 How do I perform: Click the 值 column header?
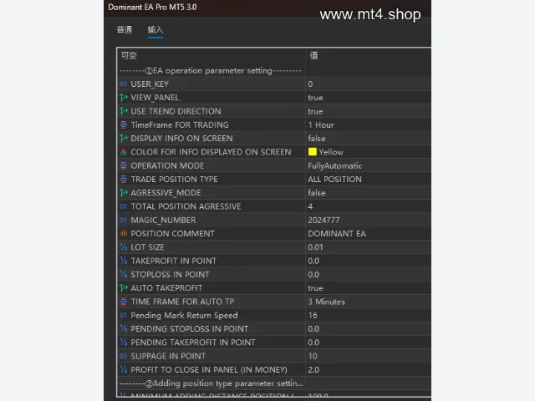pyautogui.click(x=314, y=55)
